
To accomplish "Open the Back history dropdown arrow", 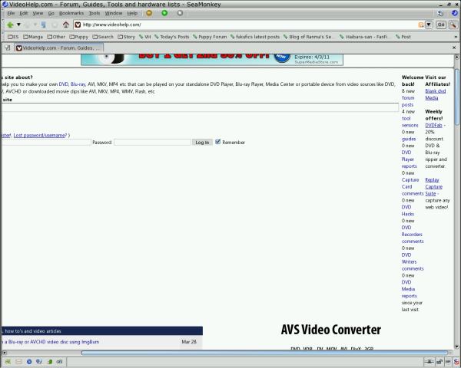I will [x=18, y=25].
